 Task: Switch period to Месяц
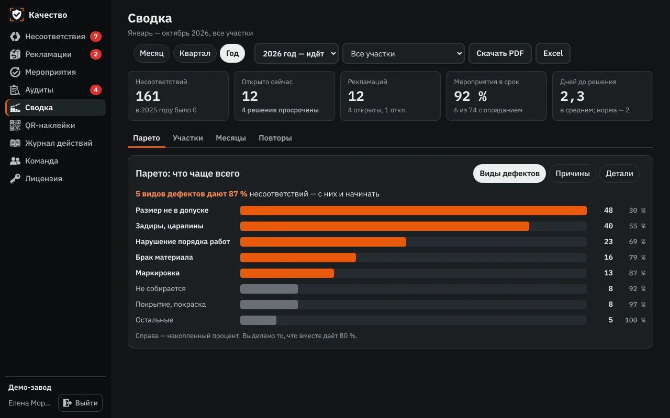point(152,53)
